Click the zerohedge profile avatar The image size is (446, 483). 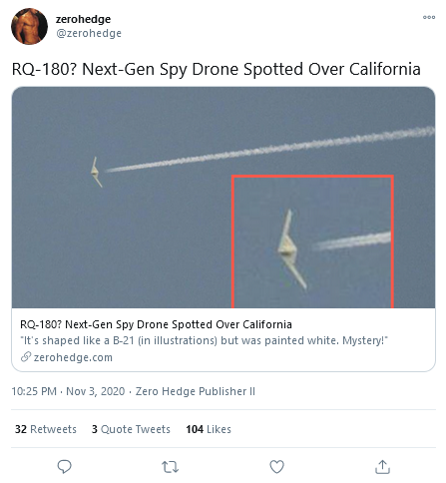[29, 26]
